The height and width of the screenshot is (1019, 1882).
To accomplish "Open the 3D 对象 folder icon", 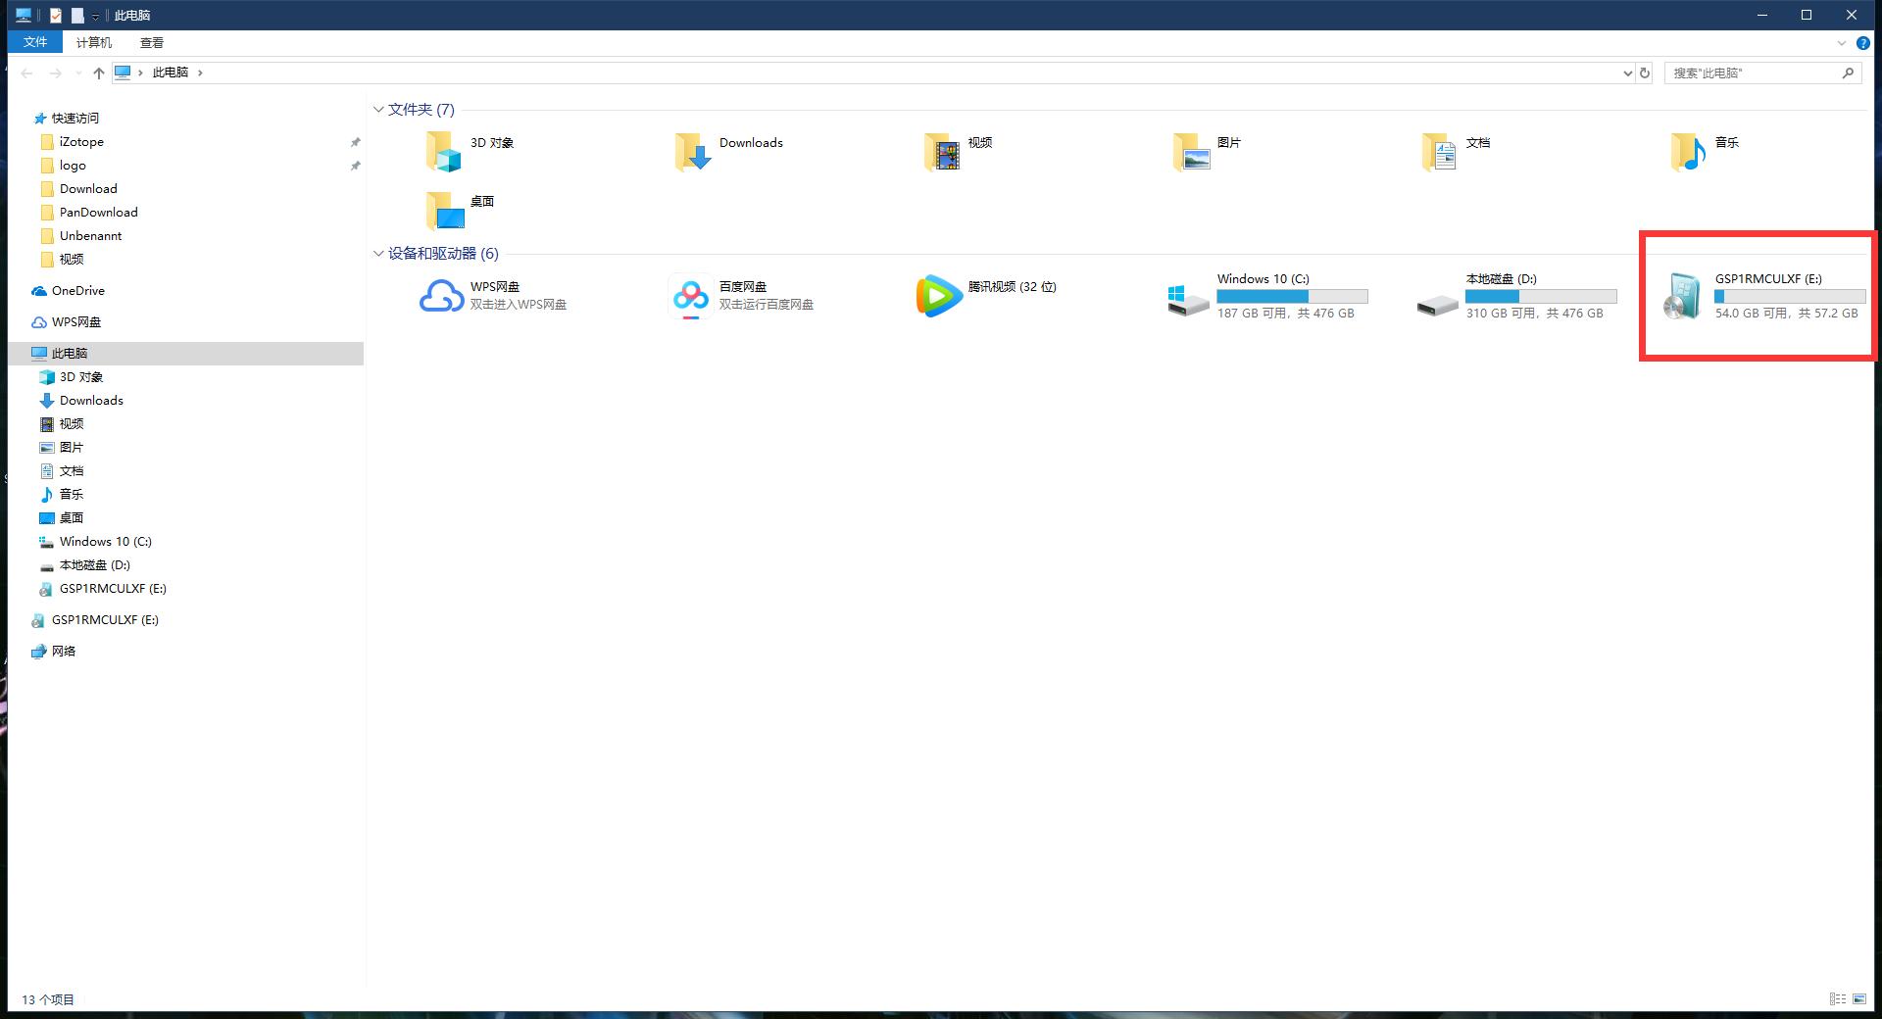I will tap(443, 152).
